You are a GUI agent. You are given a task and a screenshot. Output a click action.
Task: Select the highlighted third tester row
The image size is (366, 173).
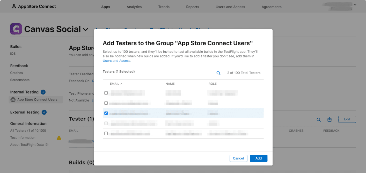tap(181, 113)
